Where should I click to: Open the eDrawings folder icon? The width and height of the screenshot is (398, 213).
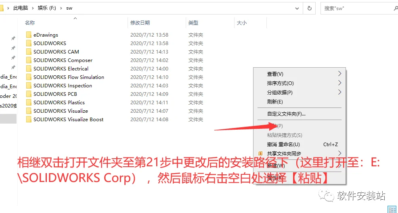click(29, 35)
